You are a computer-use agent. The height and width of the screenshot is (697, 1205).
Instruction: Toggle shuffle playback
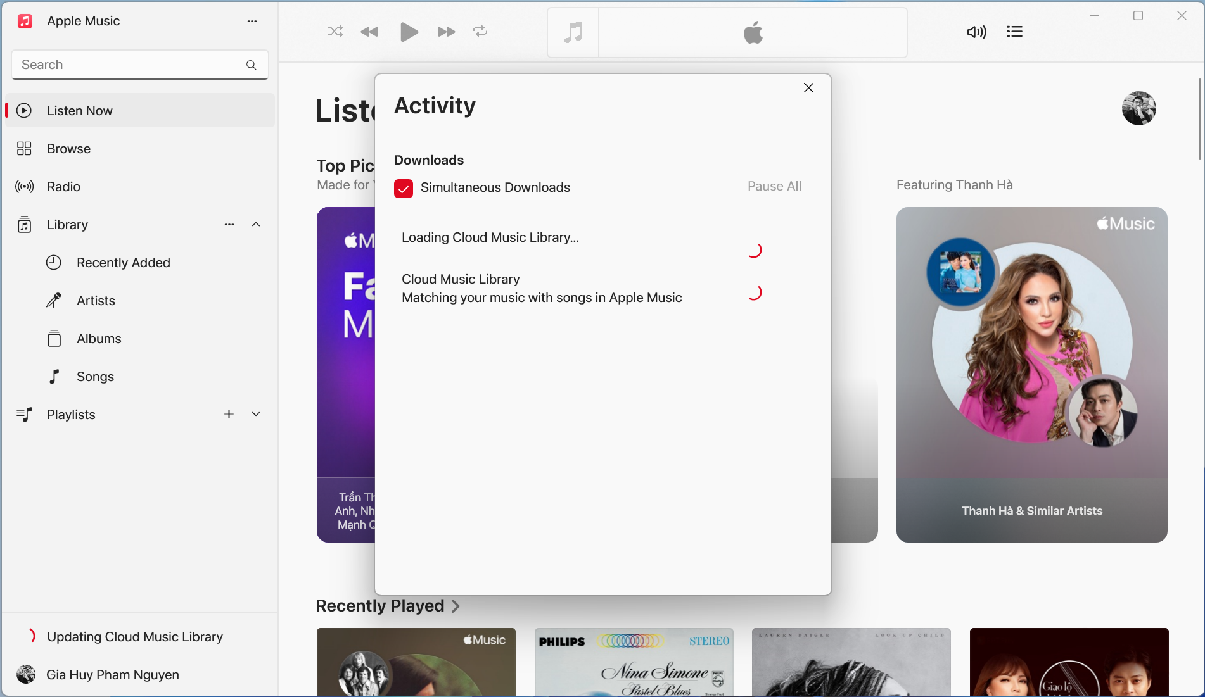tap(335, 32)
